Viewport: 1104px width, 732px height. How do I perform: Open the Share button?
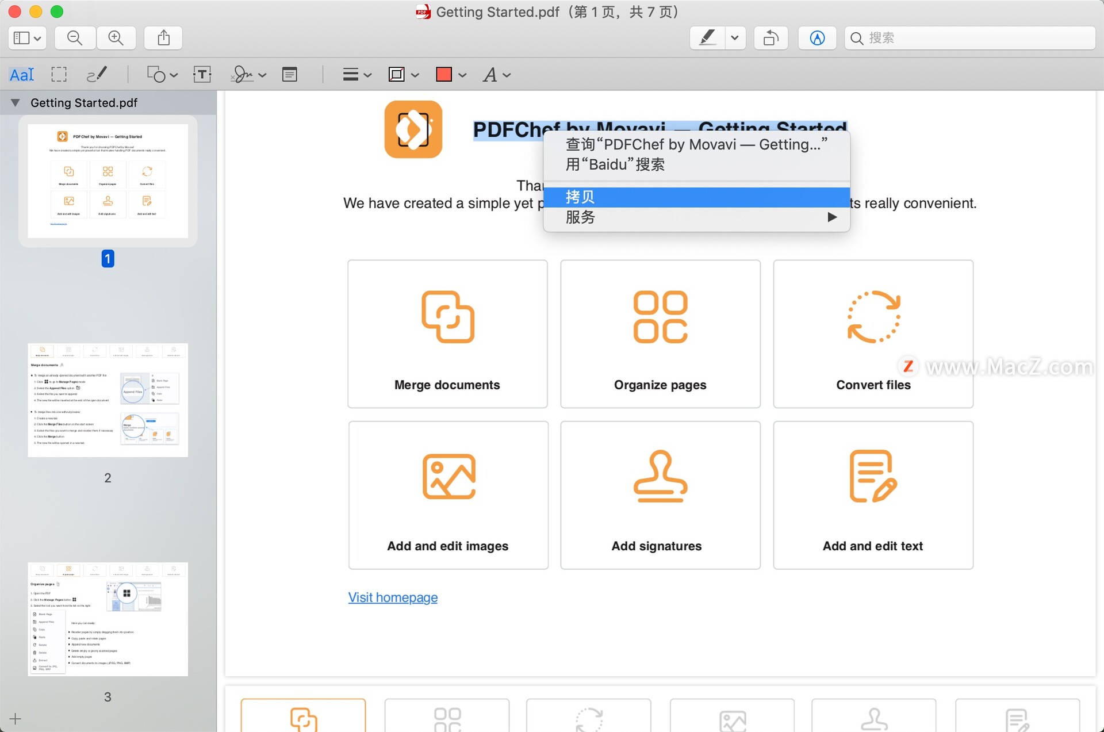[x=164, y=38]
